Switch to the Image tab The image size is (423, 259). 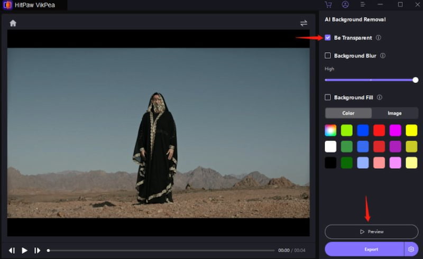coord(394,113)
